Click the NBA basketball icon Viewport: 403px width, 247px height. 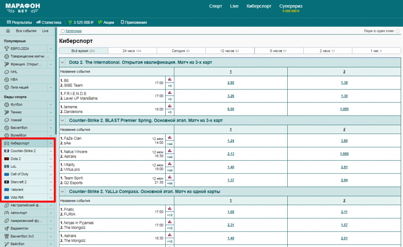tap(7, 79)
